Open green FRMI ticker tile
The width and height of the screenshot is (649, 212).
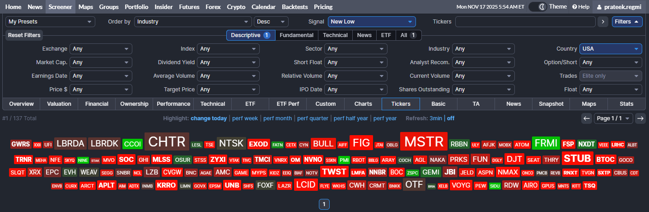(546, 143)
